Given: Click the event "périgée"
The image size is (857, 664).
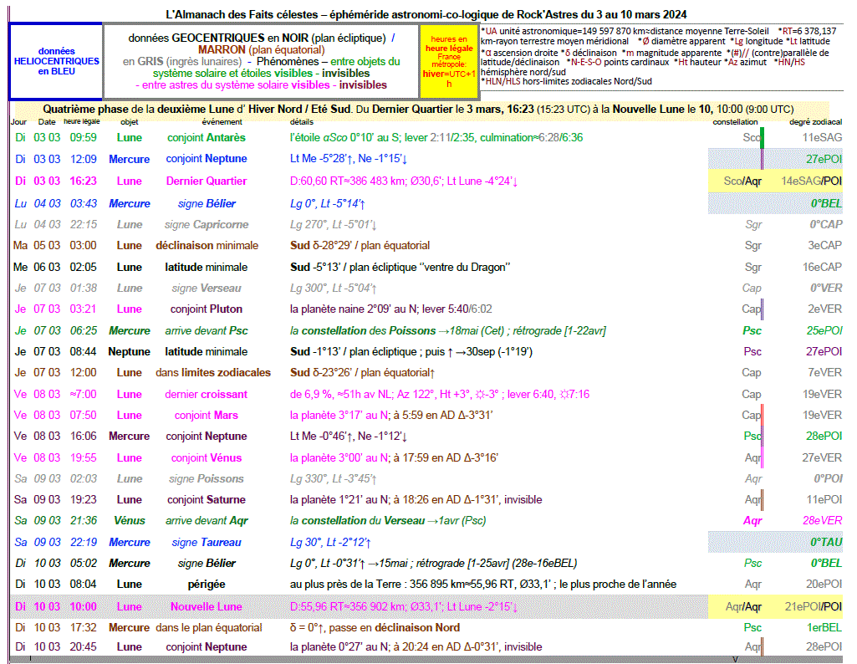Looking at the screenshot, I should (x=206, y=585).
